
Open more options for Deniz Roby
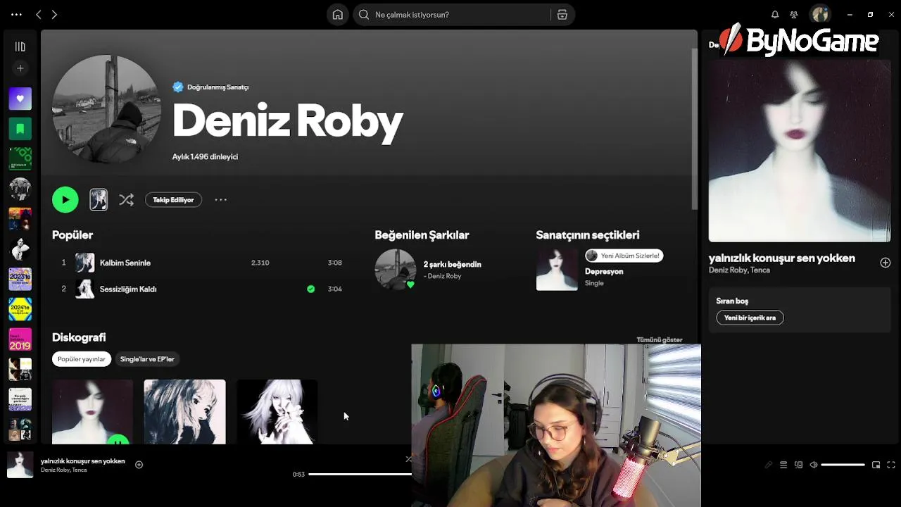221,200
